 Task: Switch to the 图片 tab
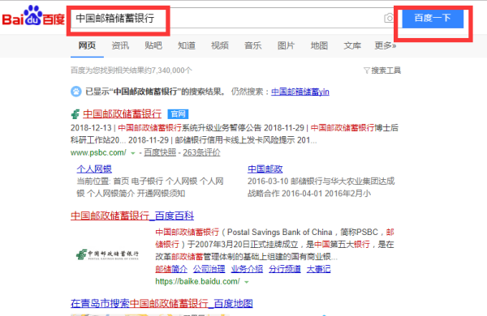(286, 45)
